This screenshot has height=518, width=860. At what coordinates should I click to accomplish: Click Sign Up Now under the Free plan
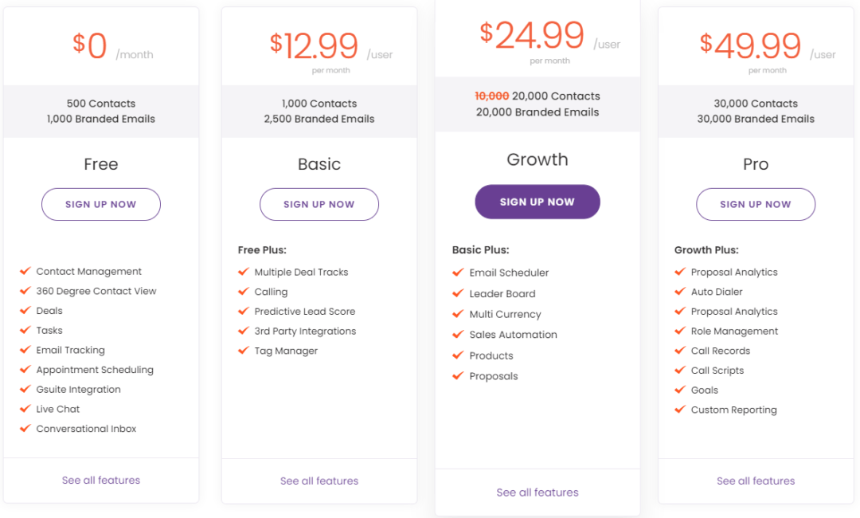tap(100, 204)
